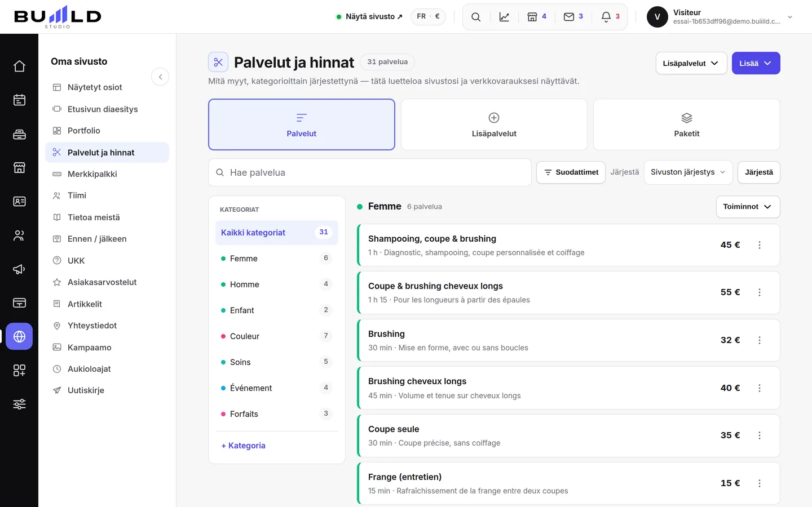This screenshot has width=812, height=507.
Task: Click the search magnifier in the top bar
Action: pos(476,17)
